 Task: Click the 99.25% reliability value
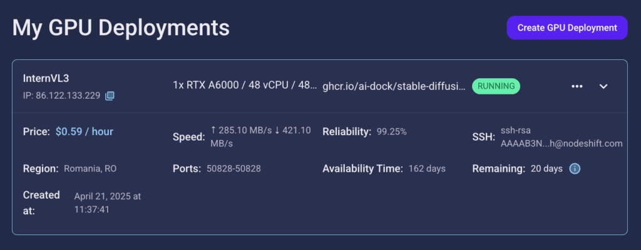click(x=392, y=131)
